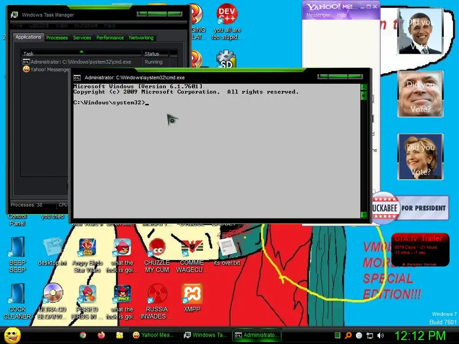Select the Yahoo! Messenger task row
This screenshot has width=459, height=344.
(x=45, y=69)
